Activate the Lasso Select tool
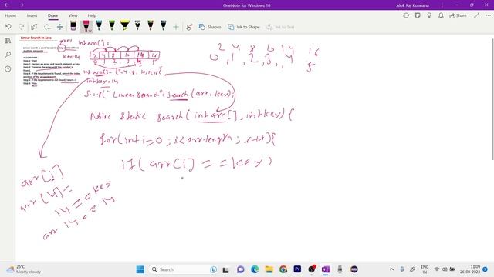The image size is (494, 277). [x=47, y=27]
